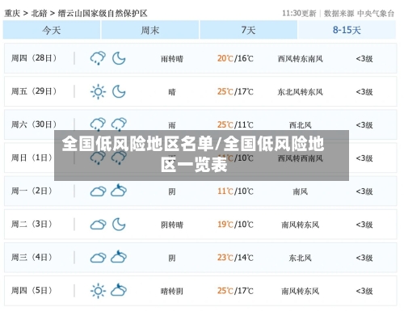This screenshot has width=404, height=311.
Task: Click the 11:30更新 timestamp
Action: [x=299, y=13]
